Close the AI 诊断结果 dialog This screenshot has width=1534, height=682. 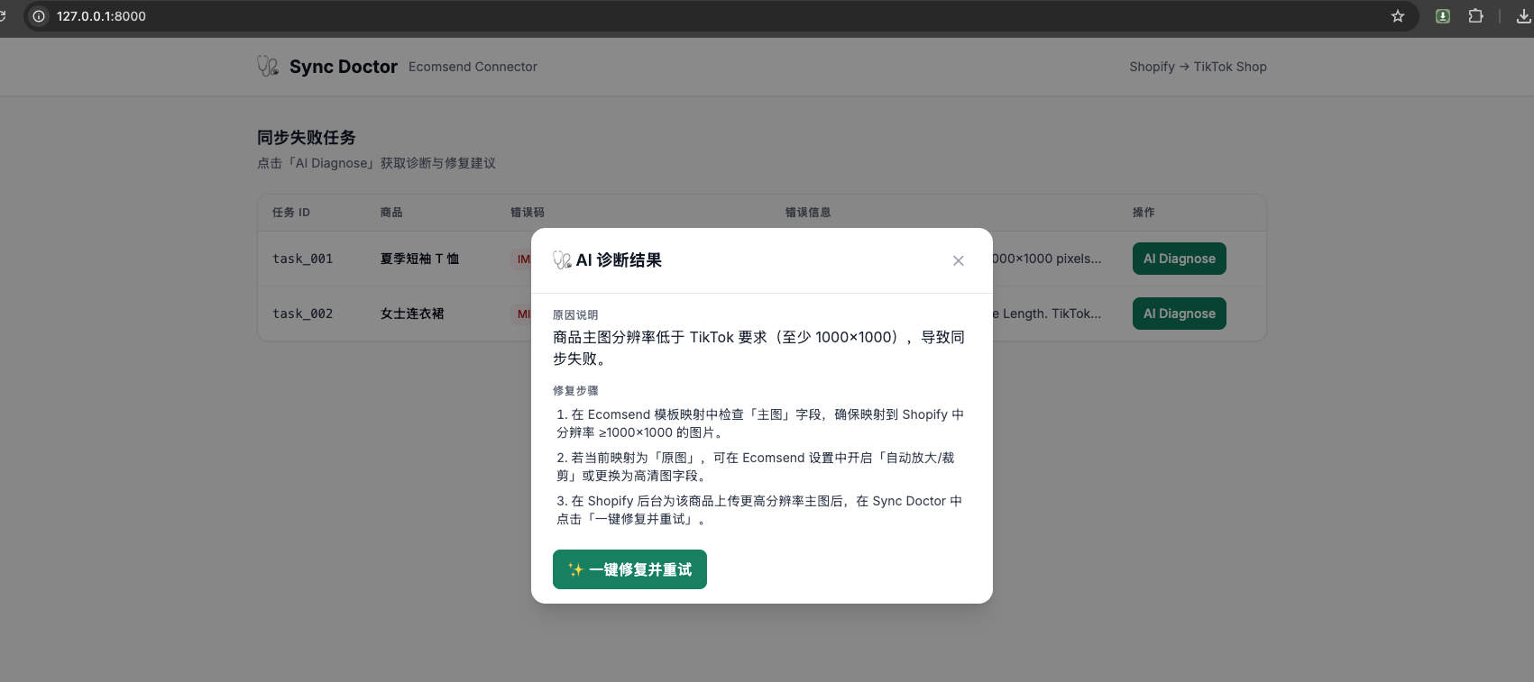pos(958,260)
